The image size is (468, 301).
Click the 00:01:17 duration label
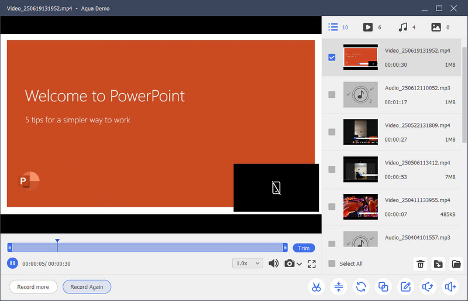396,102
